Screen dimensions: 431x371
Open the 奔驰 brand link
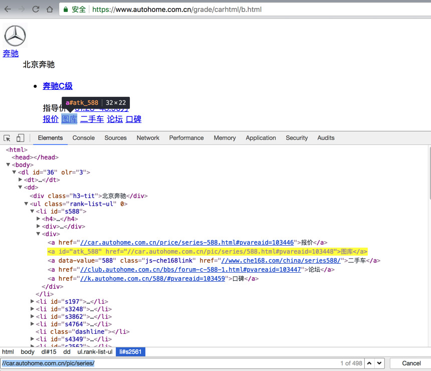11,53
